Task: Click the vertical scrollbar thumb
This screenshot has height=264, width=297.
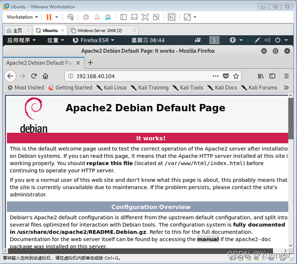Action: click(x=291, y=119)
